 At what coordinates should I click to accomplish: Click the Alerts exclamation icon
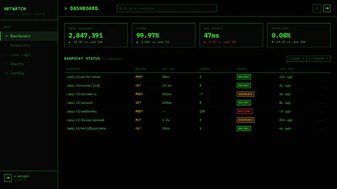(x=6, y=64)
